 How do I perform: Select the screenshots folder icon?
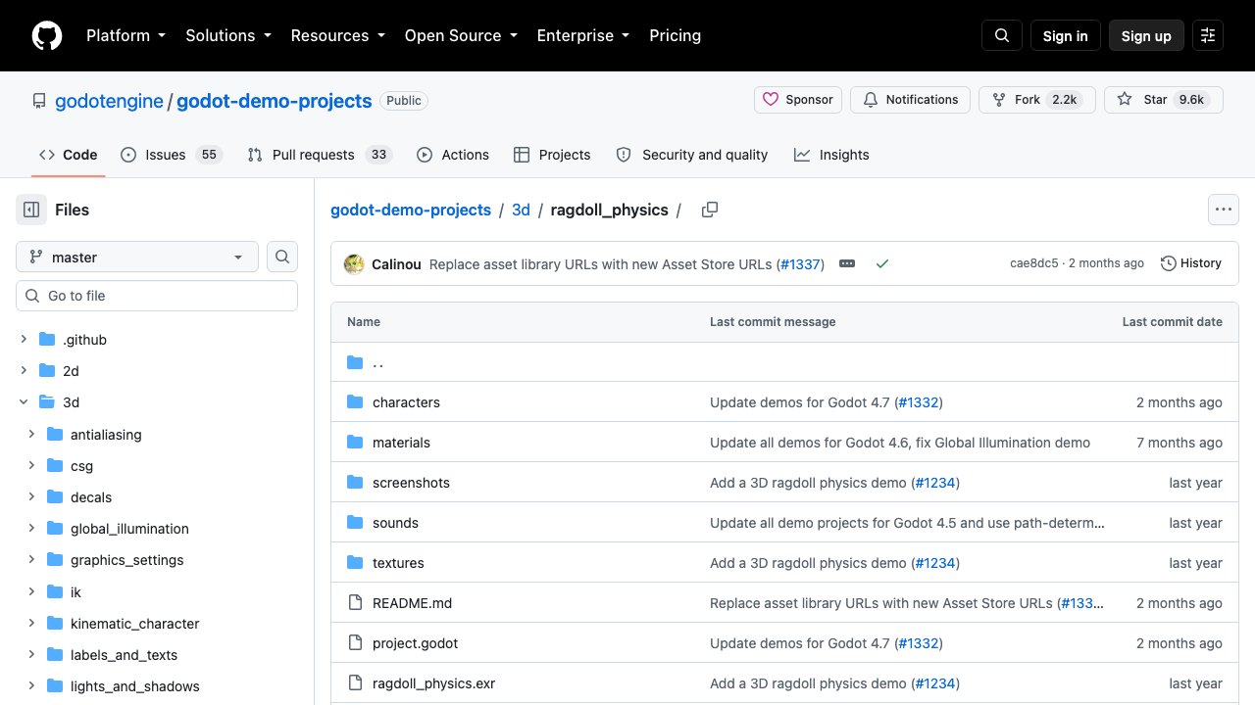[x=355, y=483]
